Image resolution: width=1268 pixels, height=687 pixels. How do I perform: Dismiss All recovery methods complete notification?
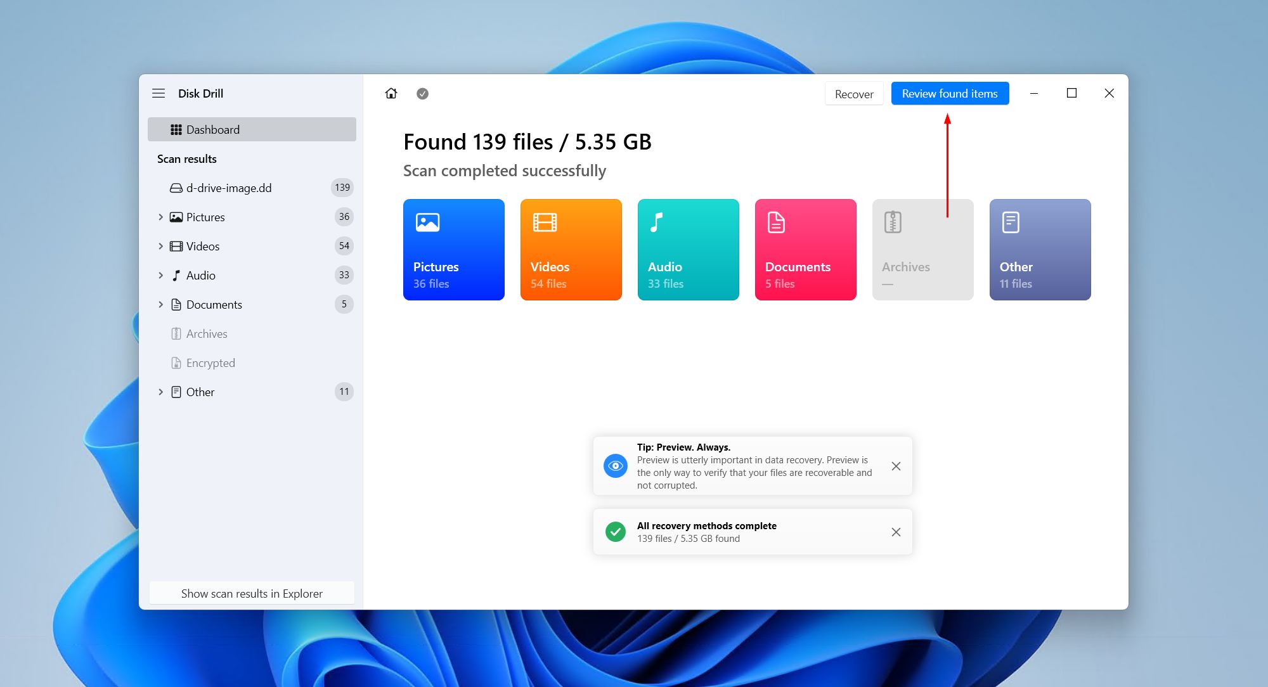896,532
